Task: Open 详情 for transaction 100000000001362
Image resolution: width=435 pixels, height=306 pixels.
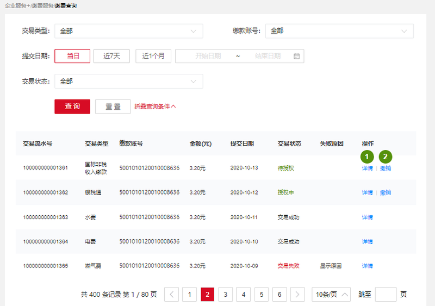Action: point(368,192)
